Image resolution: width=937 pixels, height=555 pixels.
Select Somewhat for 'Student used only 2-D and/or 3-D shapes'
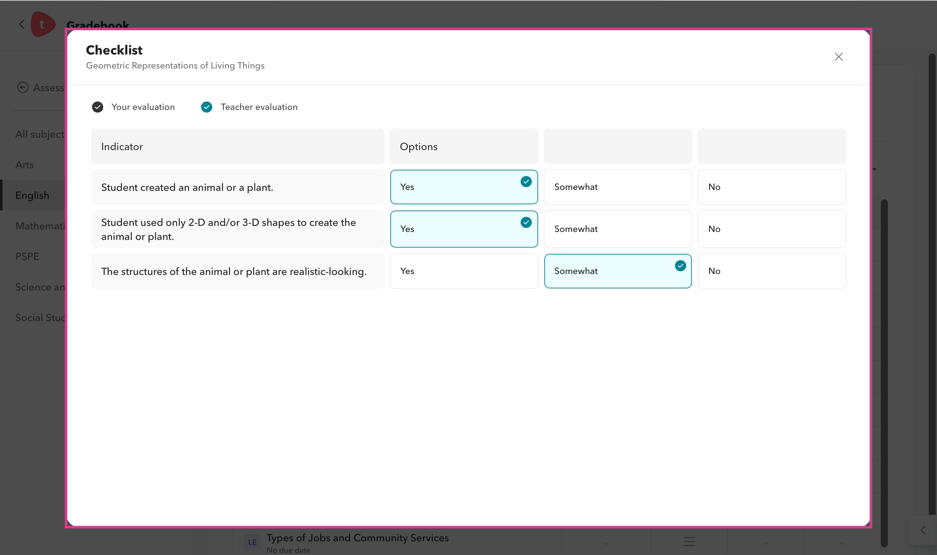tap(618, 229)
